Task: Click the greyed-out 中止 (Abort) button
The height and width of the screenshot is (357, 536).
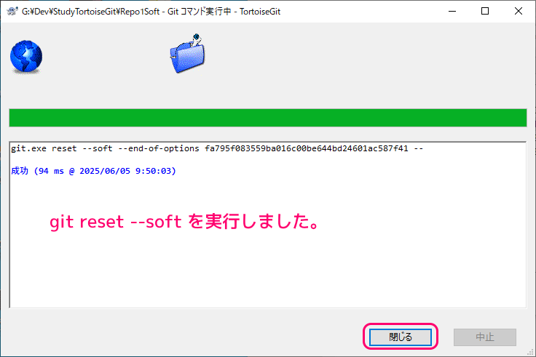Action: pos(485,337)
